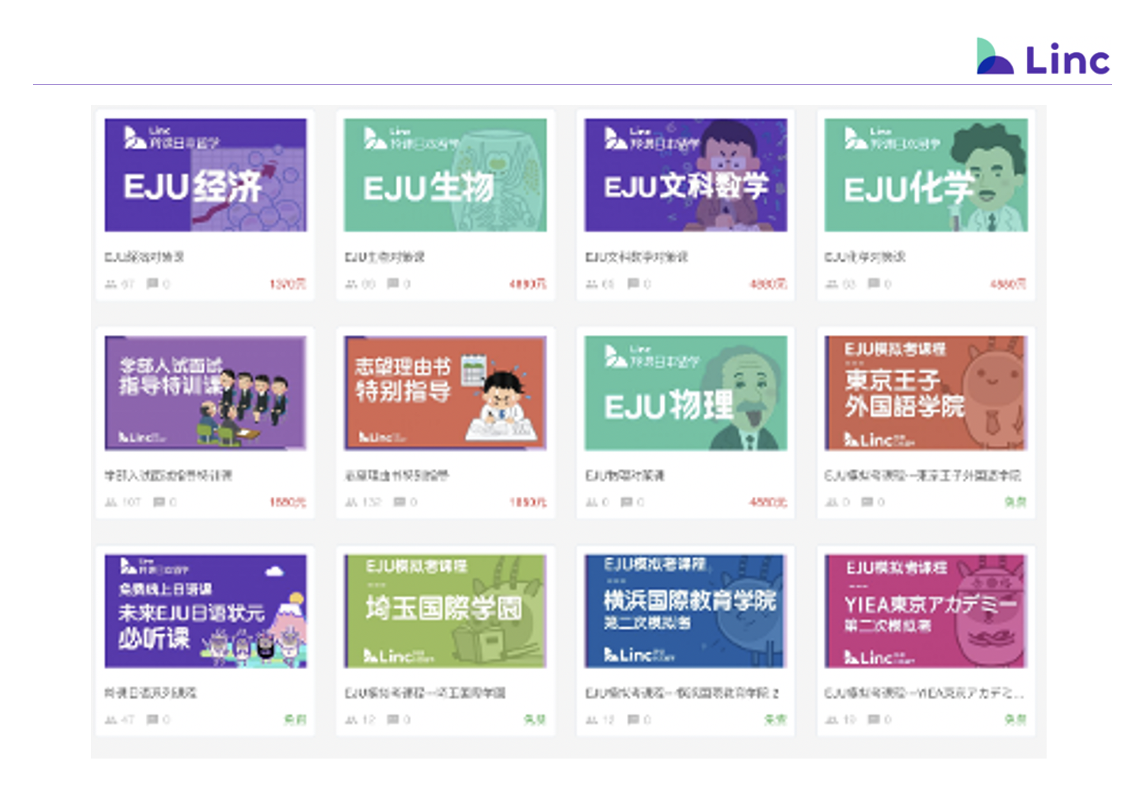The image size is (1141, 785).
Task: Click the students icon on EJU经济 card
Action: 111,284
